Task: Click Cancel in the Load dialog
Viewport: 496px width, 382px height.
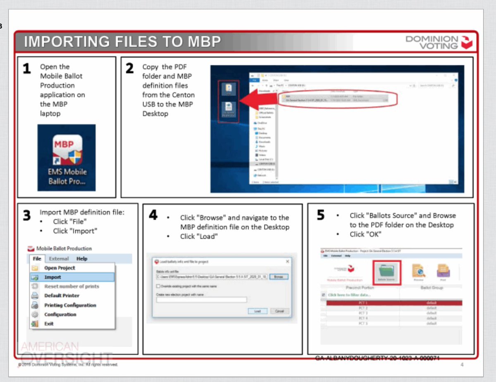Action: pos(279,311)
